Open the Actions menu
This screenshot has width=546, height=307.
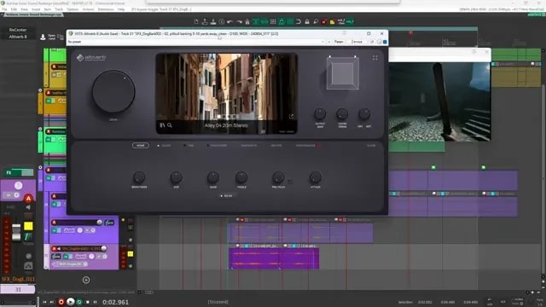point(88,9)
